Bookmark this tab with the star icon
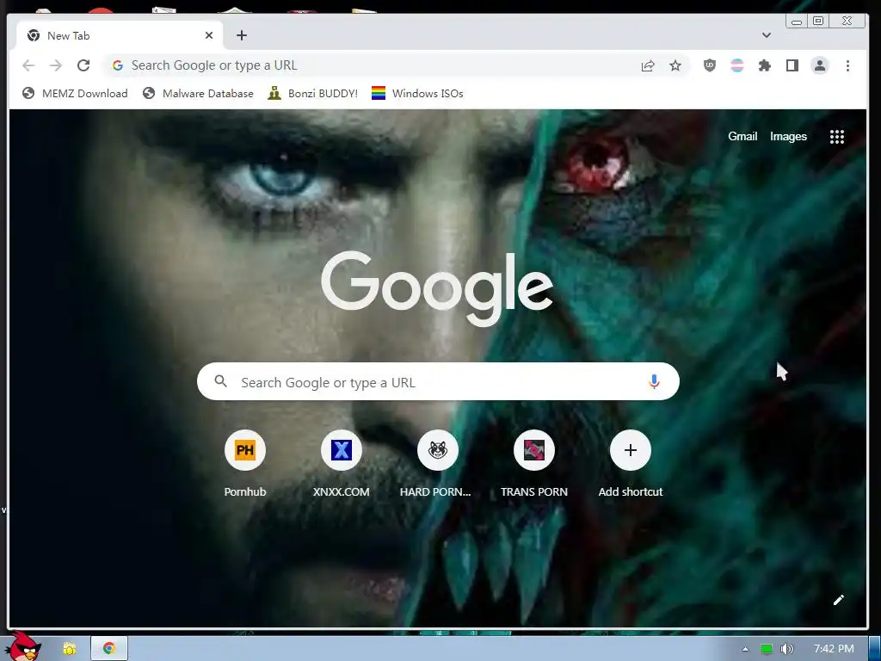Screen dimensions: 881x661 (x=675, y=65)
